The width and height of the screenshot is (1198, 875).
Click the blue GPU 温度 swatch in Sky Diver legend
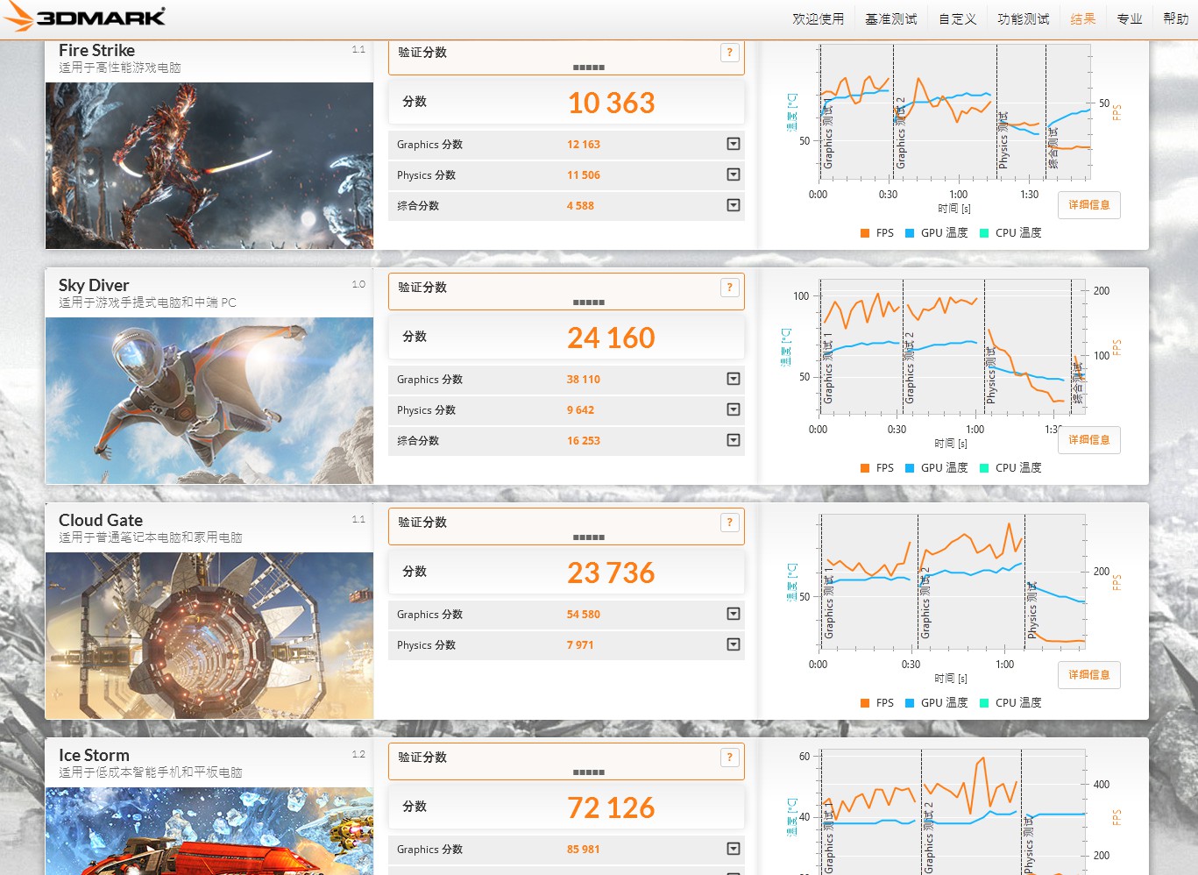tap(910, 468)
